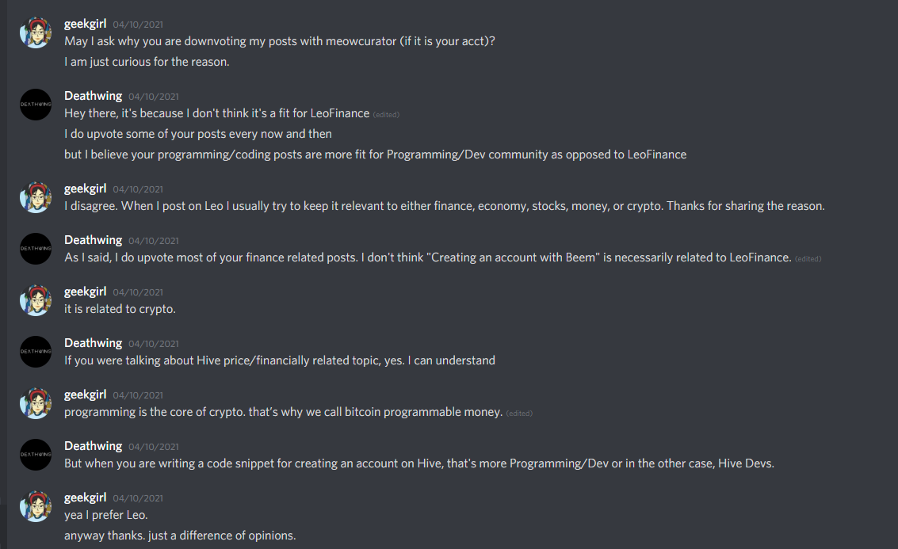
Task: Click the geekgirl username above "I disagree"
Action: [86, 189]
